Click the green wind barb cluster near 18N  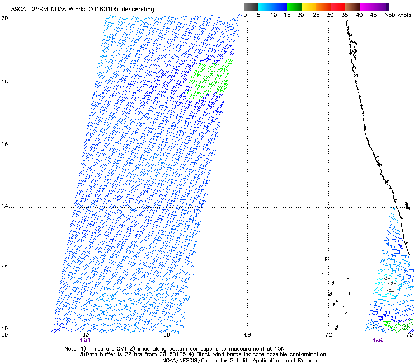point(210,79)
